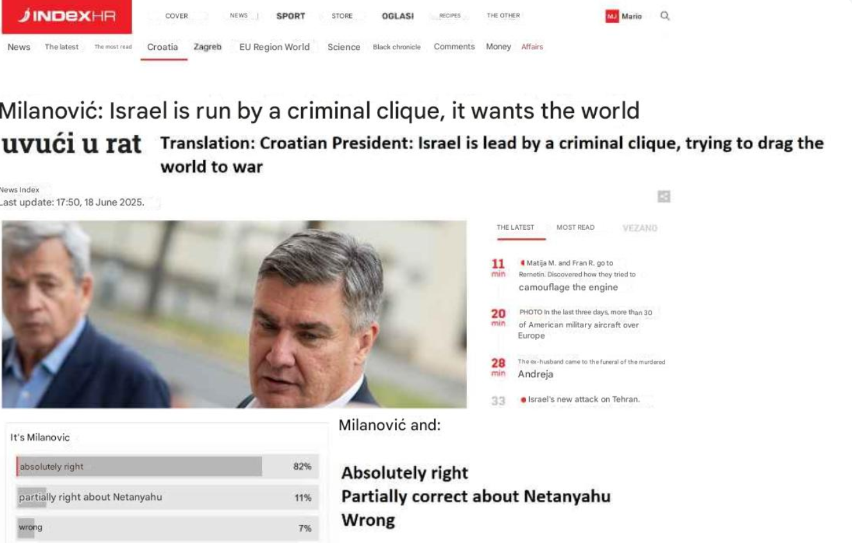
Task: Open THE OTHER top menu item
Action: coord(503,16)
